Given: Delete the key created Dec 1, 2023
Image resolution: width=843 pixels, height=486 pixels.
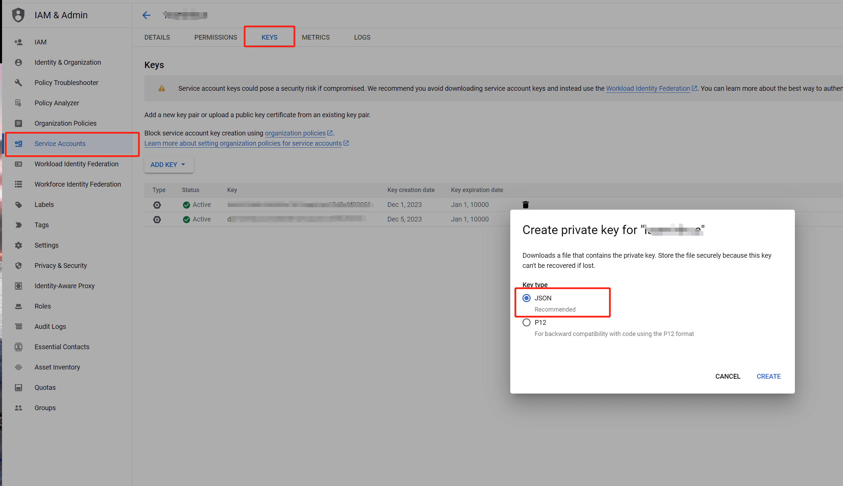Looking at the screenshot, I should pos(526,205).
